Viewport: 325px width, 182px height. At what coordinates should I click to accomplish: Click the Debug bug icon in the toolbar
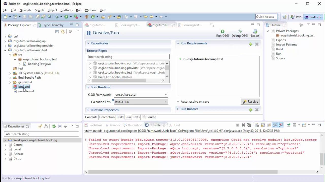[57, 17]
